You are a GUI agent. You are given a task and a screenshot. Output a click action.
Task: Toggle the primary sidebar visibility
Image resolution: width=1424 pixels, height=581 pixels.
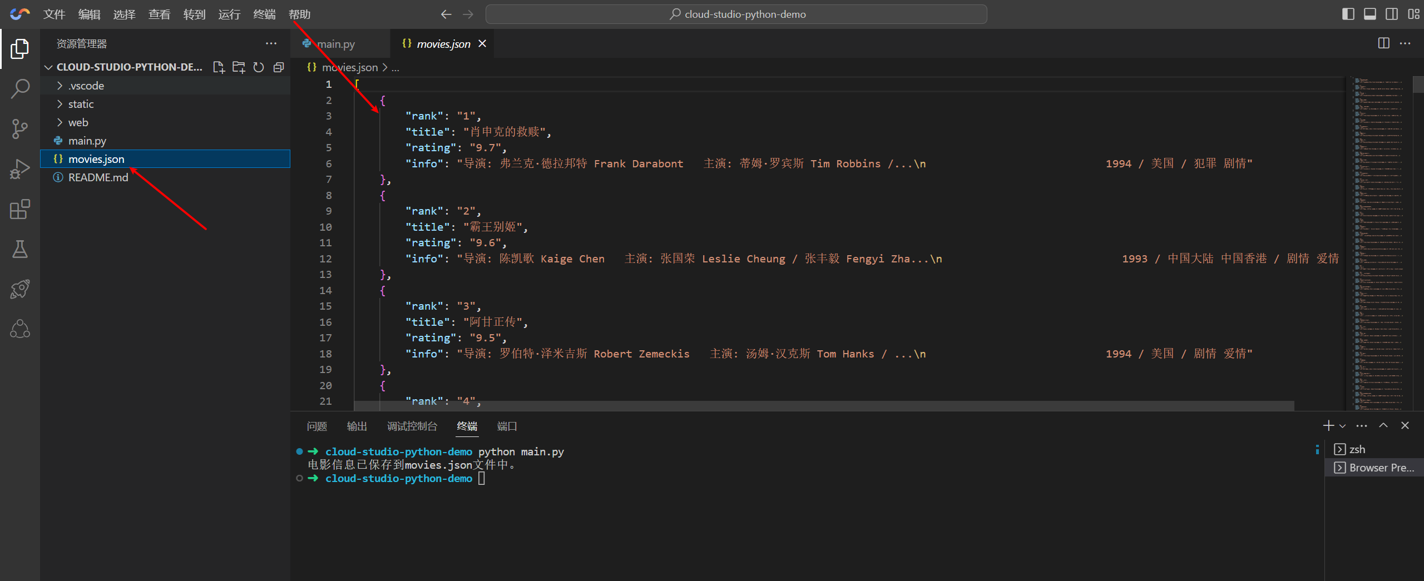[x=1348, y=14]
